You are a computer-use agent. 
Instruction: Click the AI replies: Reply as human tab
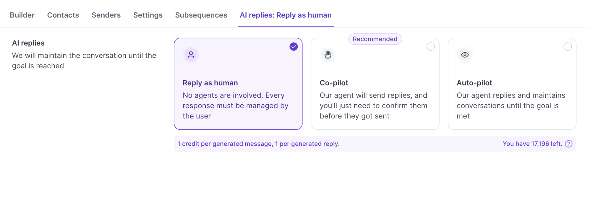[x=286, y=15]
